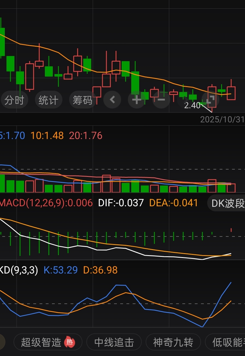This screenshot has width=245, height=356.
Task: Open DK波段 indicator button
Action: pos(226,203)
